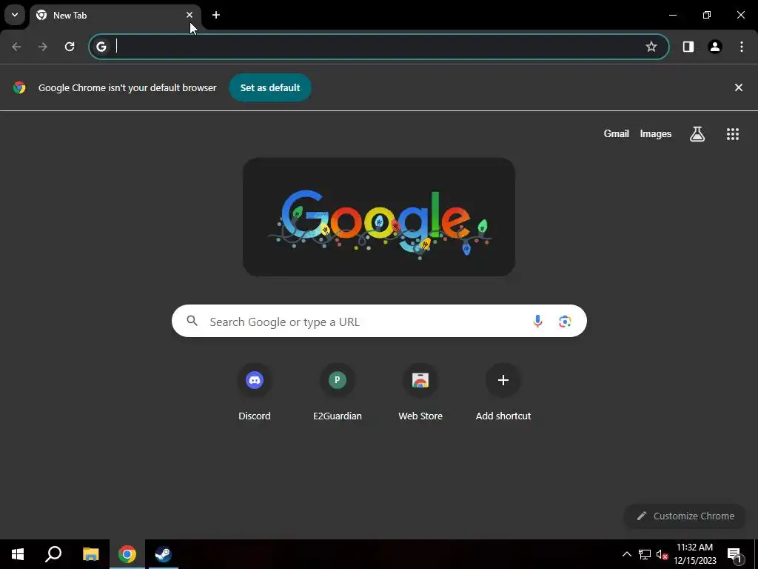
Task: Select the New Tab tab
Action: pos(115,16)
